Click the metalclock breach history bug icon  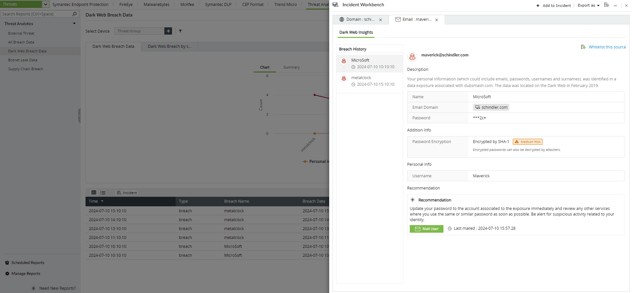pyautogui.click(x=344, y=78)
